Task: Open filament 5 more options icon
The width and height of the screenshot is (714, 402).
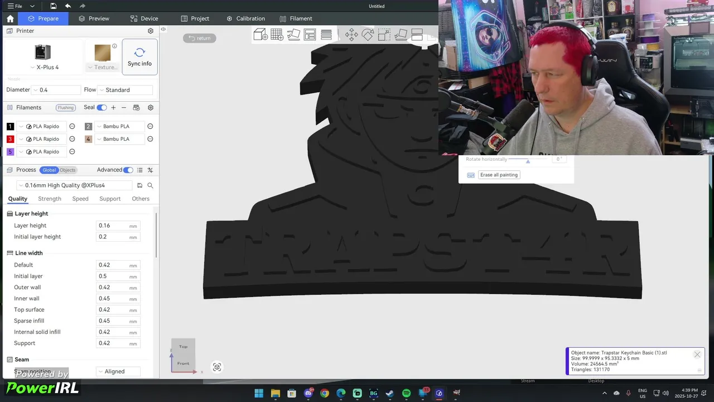Action: pos(72,152)
